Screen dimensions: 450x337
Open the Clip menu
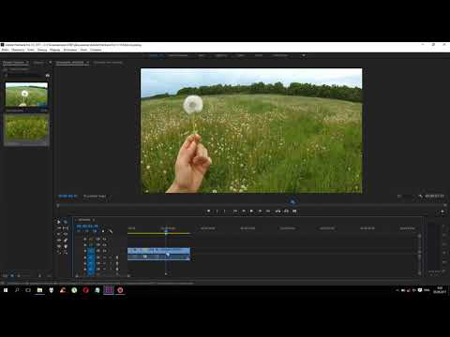point(31,50)
